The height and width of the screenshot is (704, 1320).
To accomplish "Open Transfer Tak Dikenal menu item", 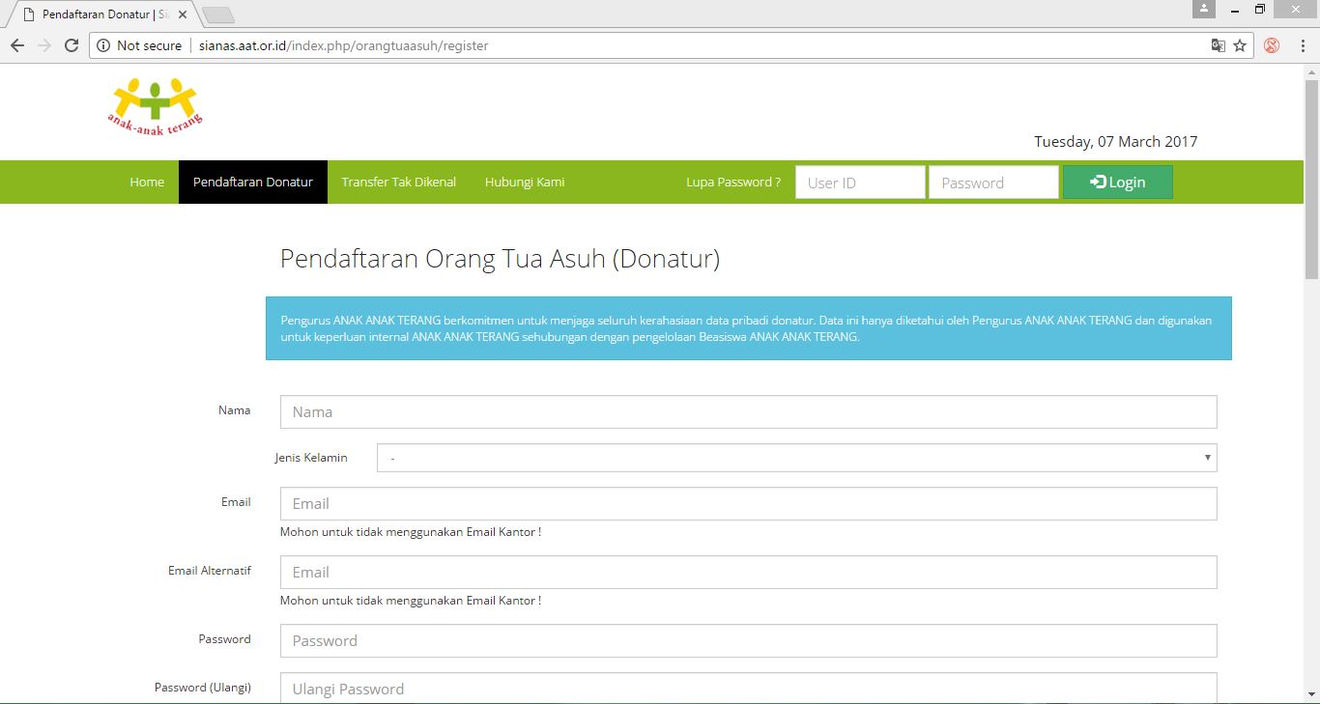I will click(399, 182).
